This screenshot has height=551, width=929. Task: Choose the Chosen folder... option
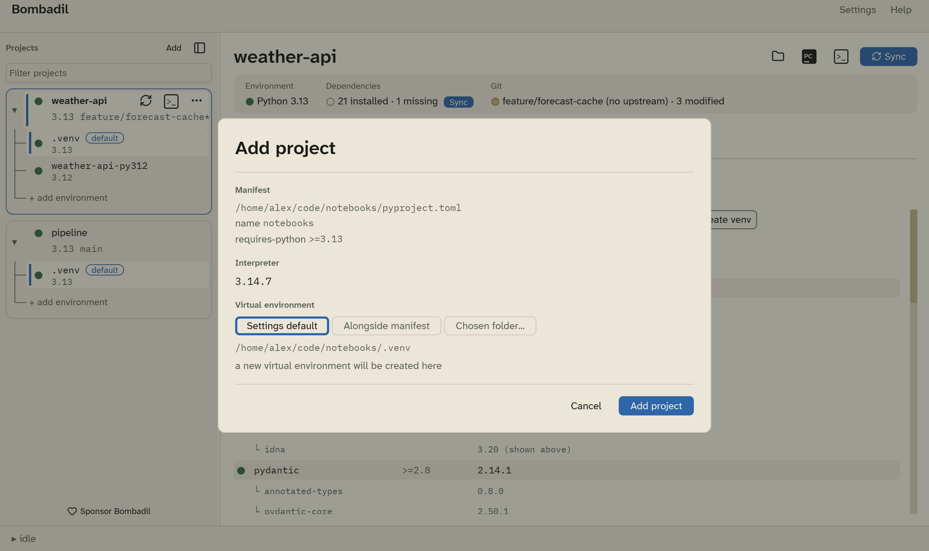coord(490,326)
